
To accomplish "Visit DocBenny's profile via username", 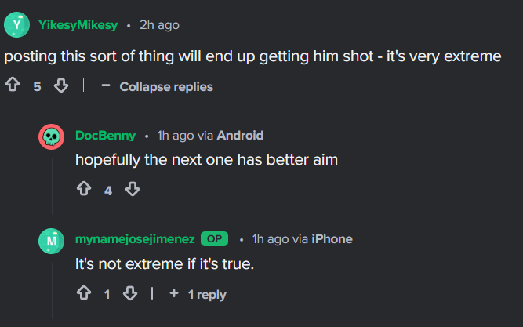I will (105, 136).
